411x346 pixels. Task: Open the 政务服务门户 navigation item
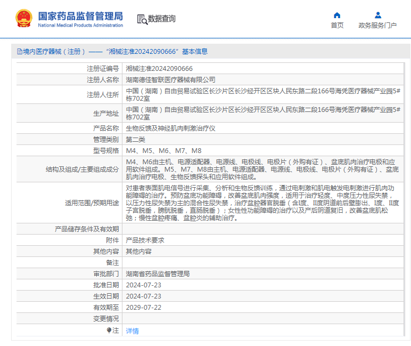click(x=377, y=25)
